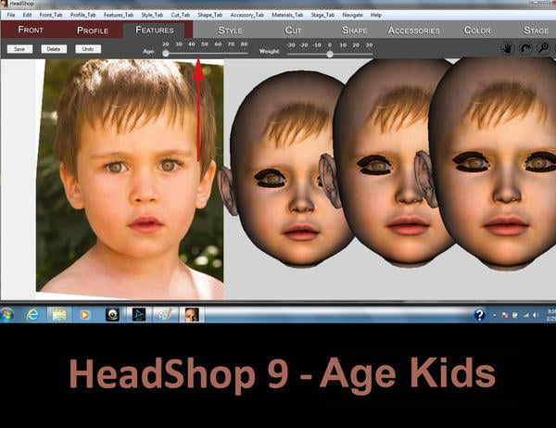
Task: Click the Weight slider track below mark 20
Action: [x=356, y=55]
